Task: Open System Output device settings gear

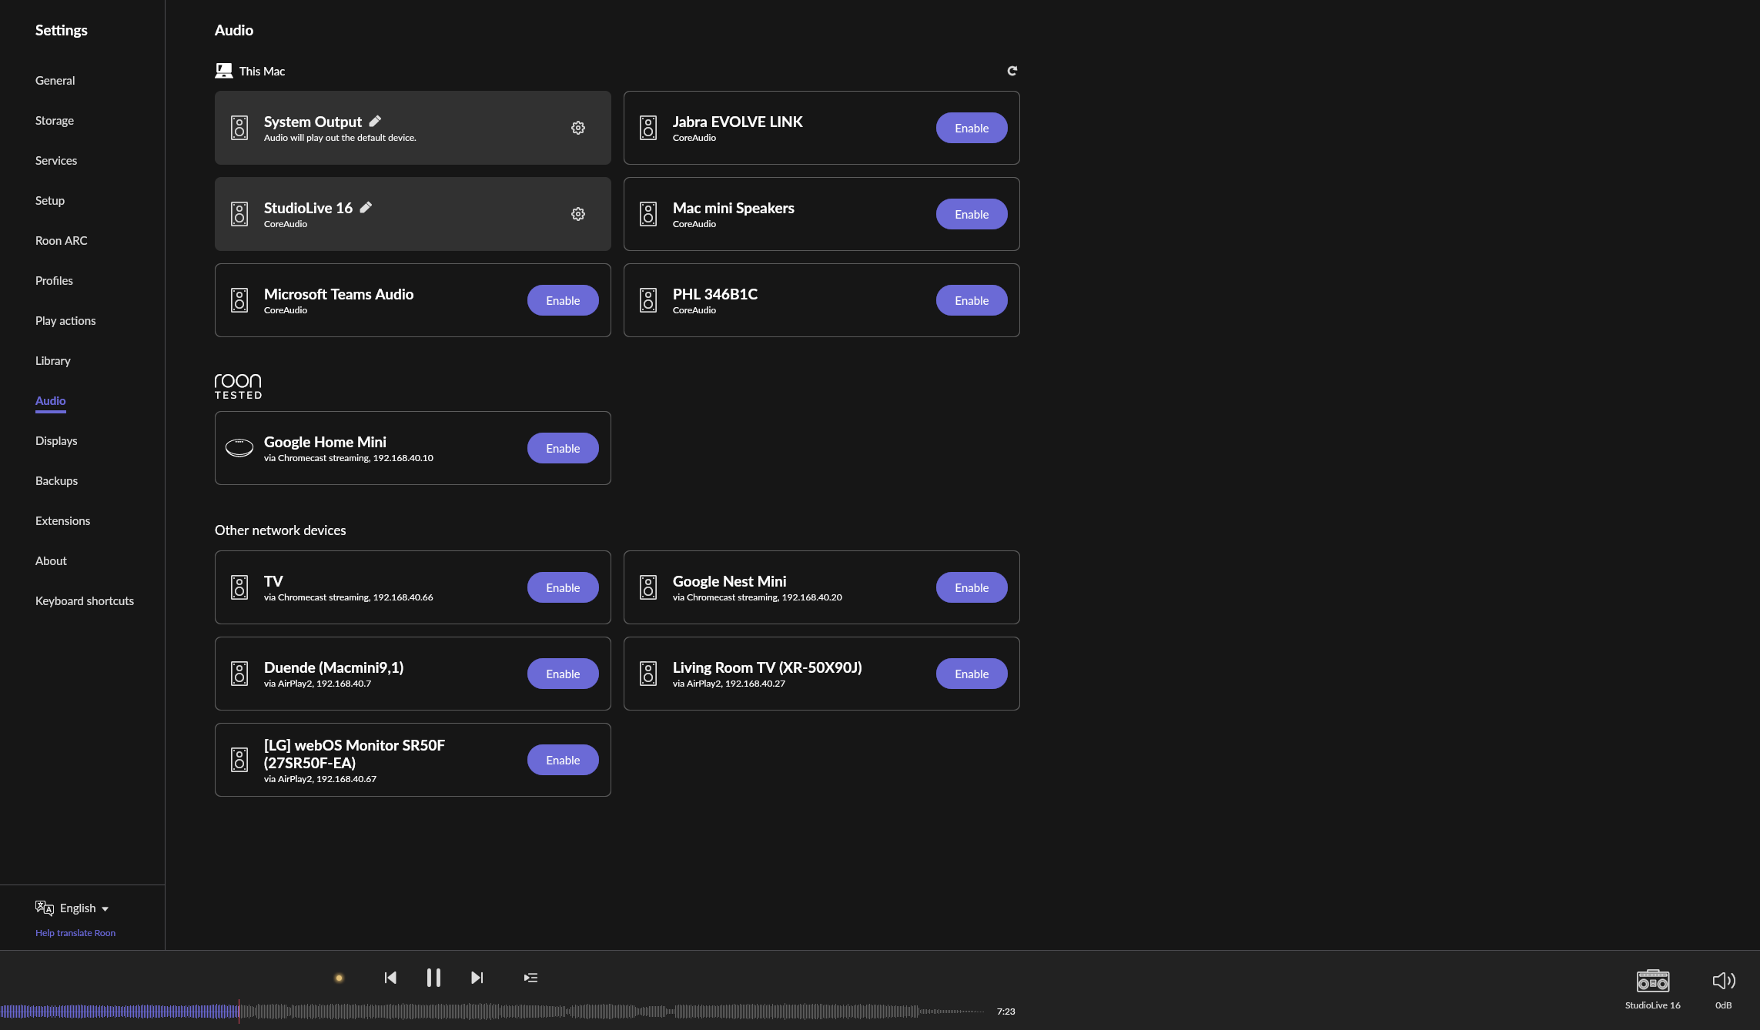Action: click(x=578, y=128)
